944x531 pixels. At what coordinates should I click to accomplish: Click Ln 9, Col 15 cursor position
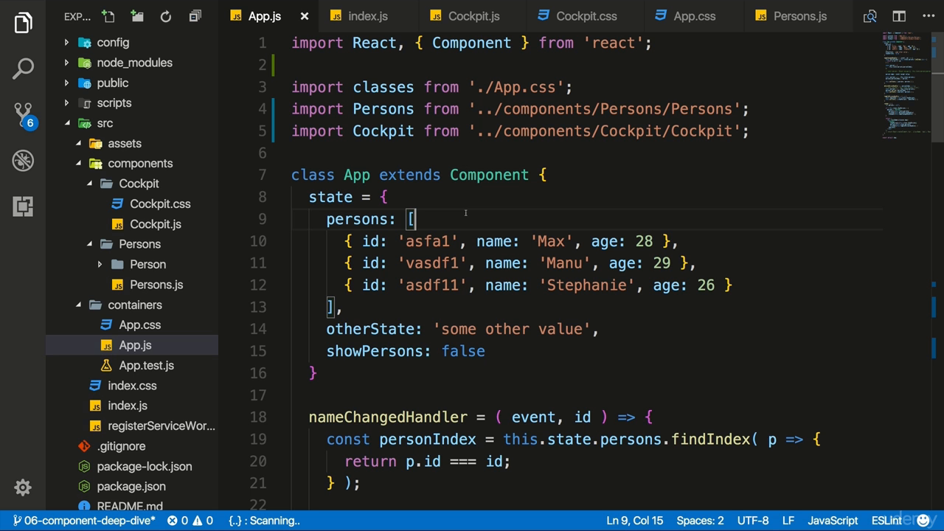click(x=634, y=521)
